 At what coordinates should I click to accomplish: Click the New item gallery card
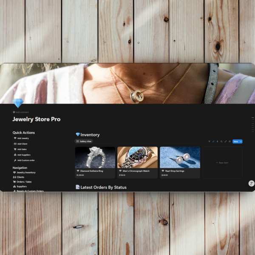[x=222, y=163]
